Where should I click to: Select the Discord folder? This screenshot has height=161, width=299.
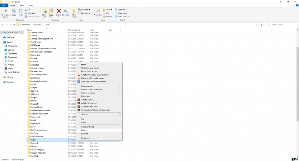coord(34,59)
